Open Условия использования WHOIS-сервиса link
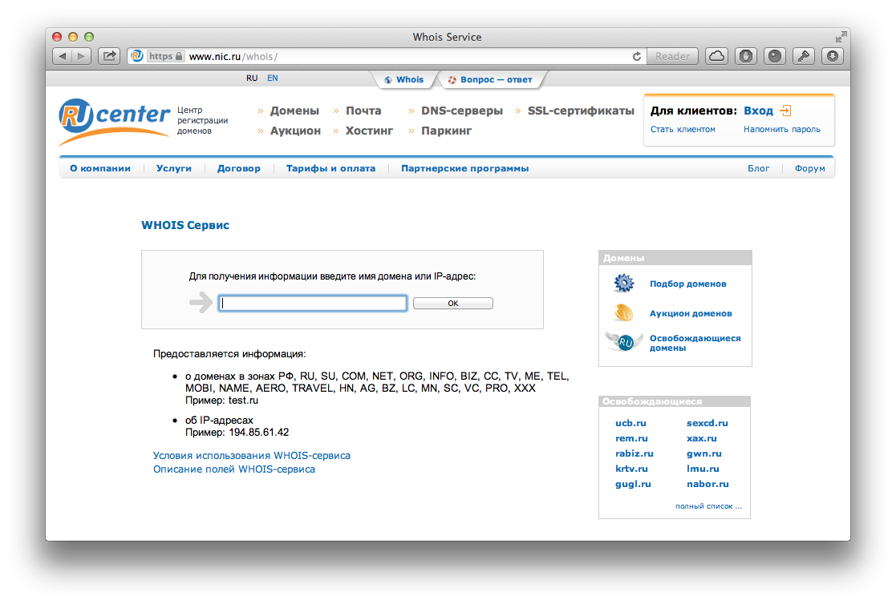Image resolution: width=896 pixels, height=604 pixels. (x=251, y=455)
